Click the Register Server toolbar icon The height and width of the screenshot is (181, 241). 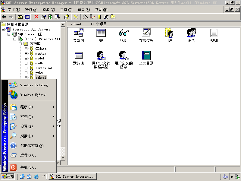click(x=92, y=17)
